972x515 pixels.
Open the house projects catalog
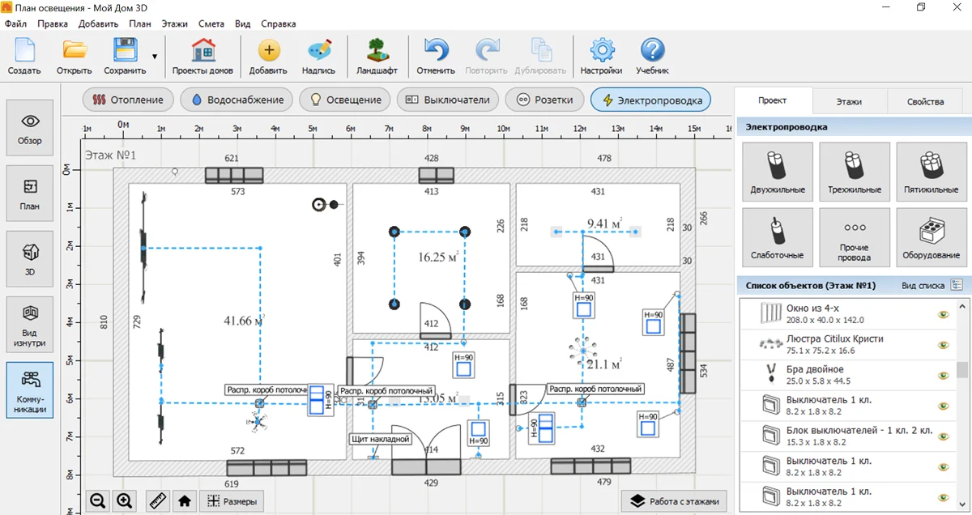click(202, 56)
